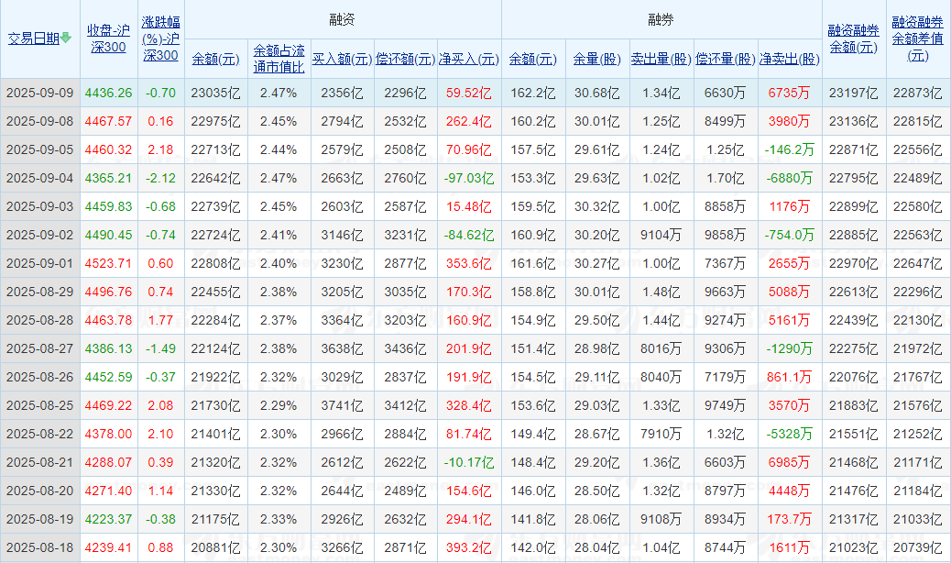Sort by 融资 余额(元) header
This screenshot has width=951, height=563.
coord(216,59)
